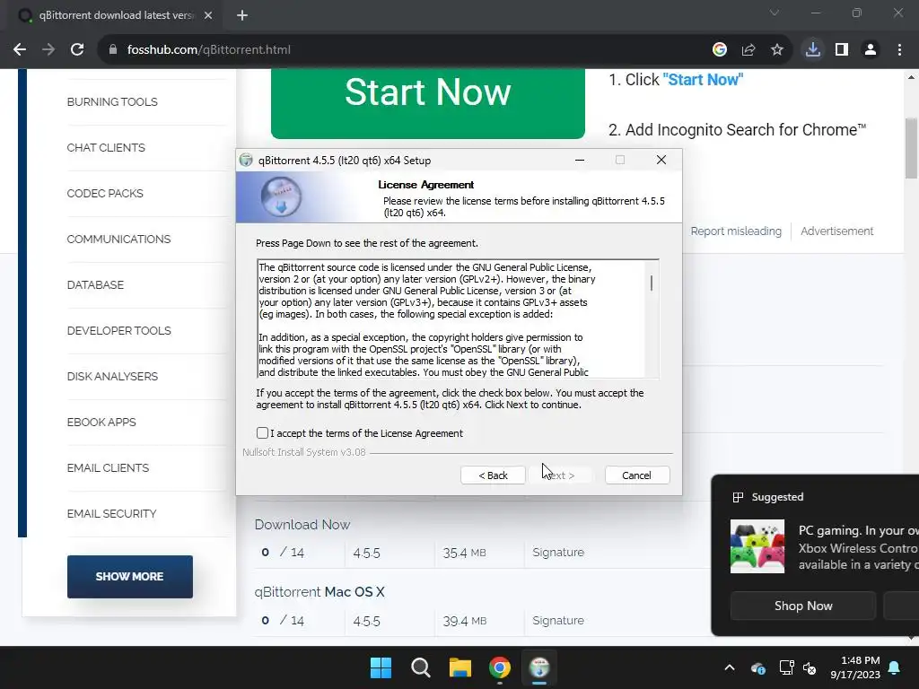
Task: Click the Xbox controllers thumbnail
Action: pos(757,546)
